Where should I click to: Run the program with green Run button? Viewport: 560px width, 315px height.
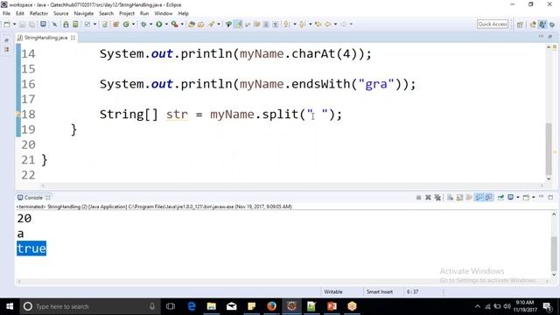click(x=159, y=24)
